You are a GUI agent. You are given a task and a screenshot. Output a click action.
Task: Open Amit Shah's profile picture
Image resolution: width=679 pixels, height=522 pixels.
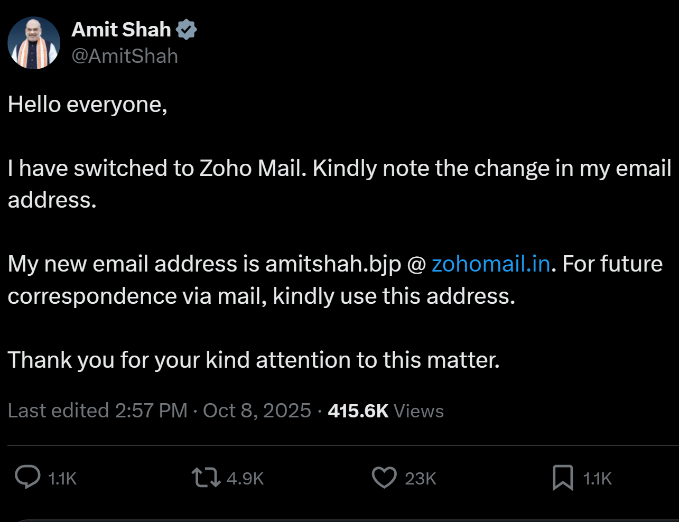[34, 43]
